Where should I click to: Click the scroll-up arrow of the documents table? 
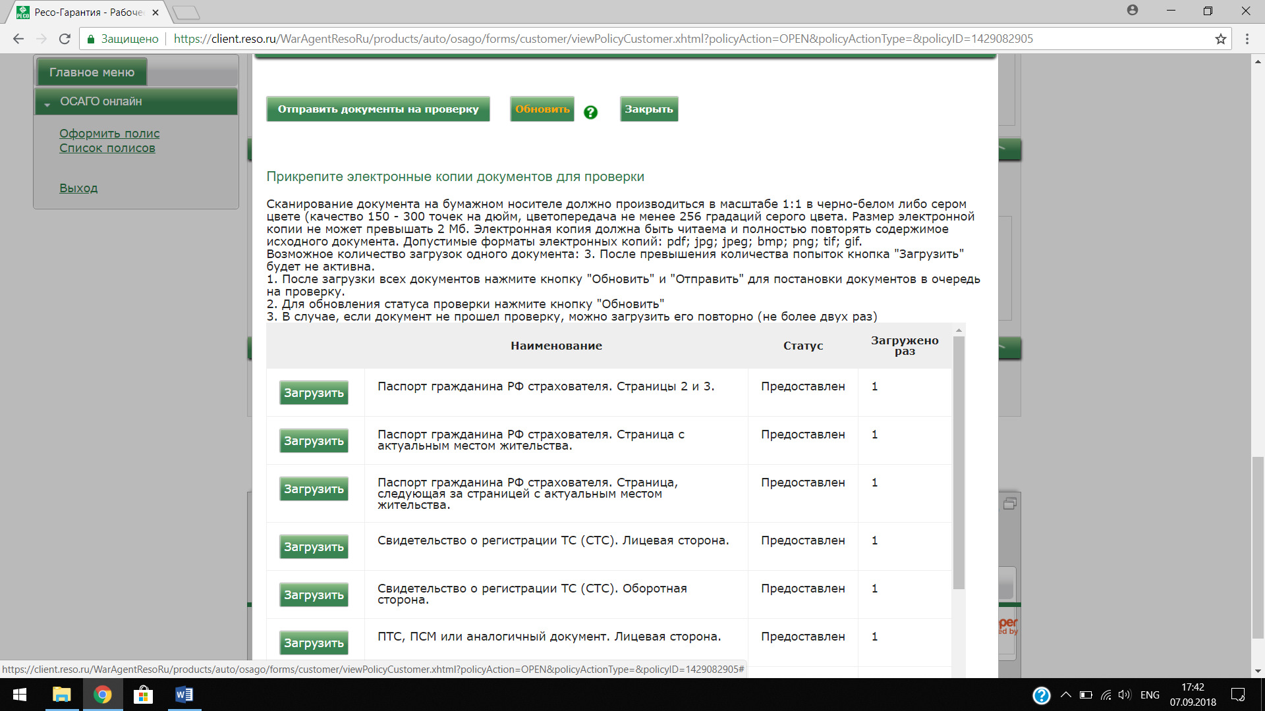click(x=959, y=330)
